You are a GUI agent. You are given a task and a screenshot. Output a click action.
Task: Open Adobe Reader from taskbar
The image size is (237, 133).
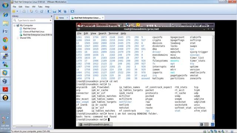pyautogui.click(x=5, y=89)
